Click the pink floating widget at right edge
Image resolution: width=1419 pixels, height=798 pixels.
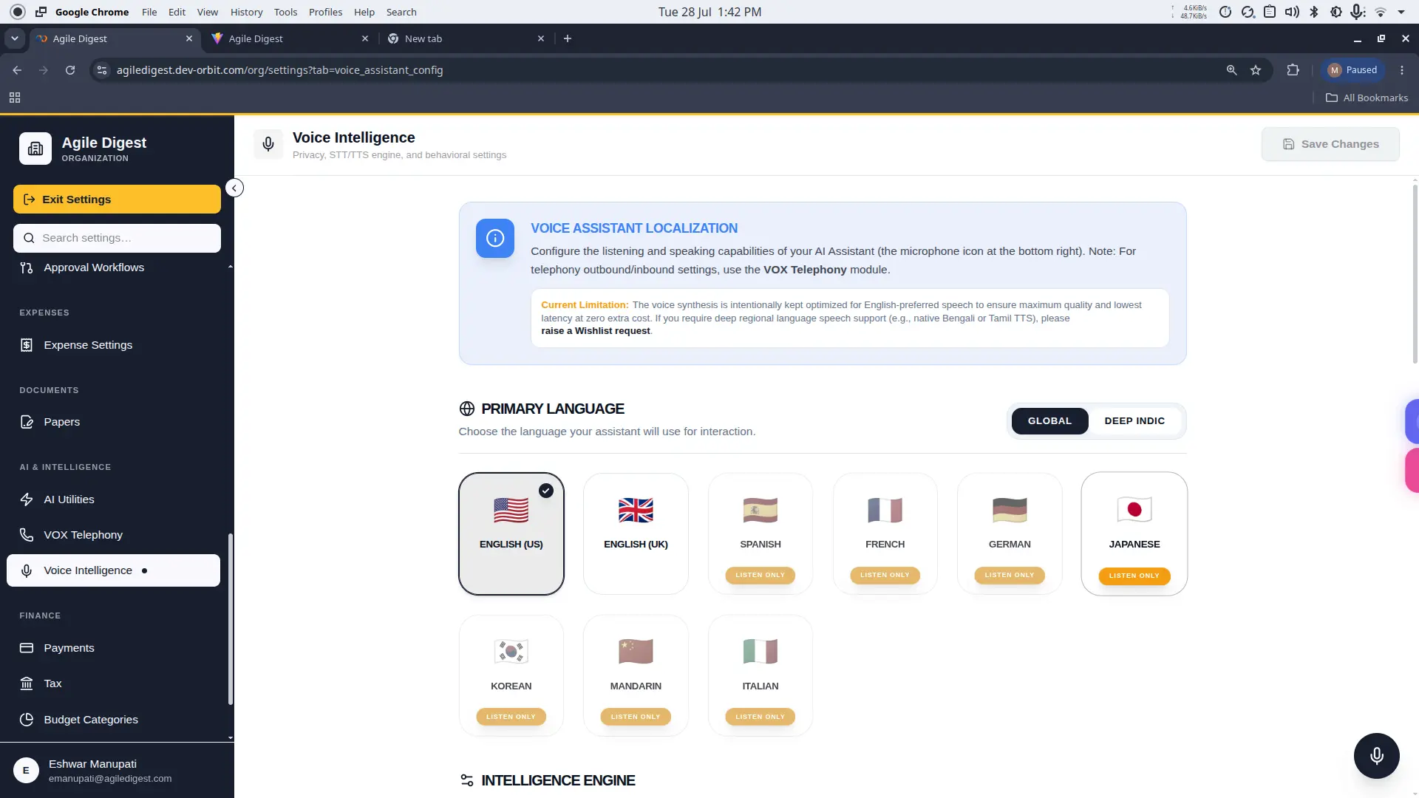pos(1412,470)
